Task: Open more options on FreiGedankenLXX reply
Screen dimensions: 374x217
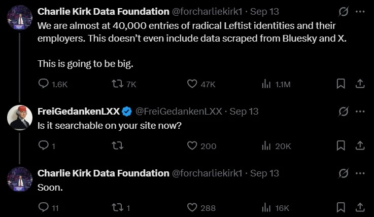Action: [x=360, y=112]
